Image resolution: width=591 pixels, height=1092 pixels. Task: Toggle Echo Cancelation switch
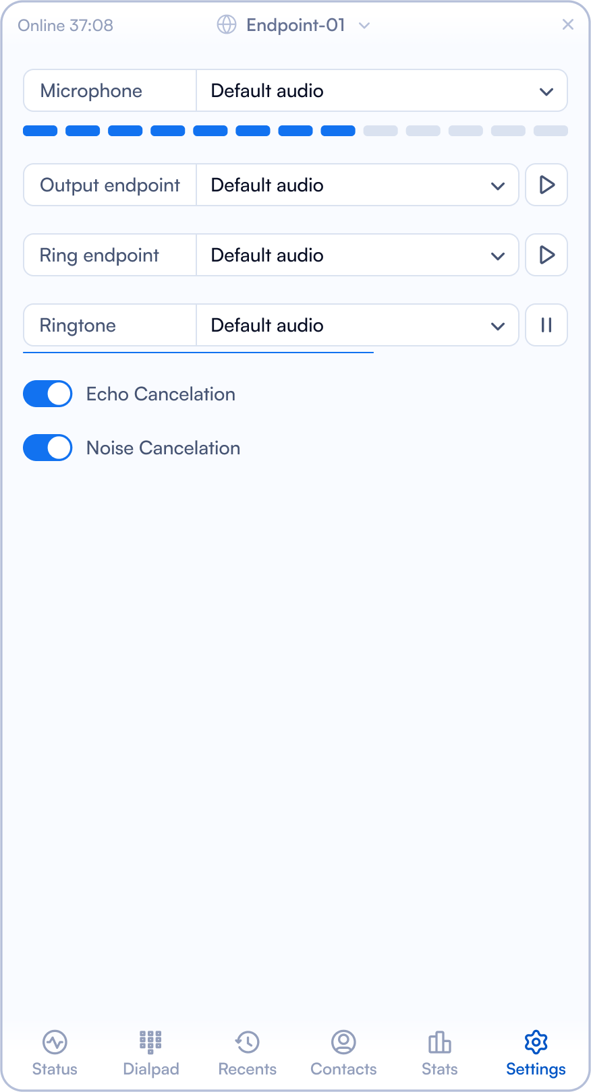(x=47, y=394)
